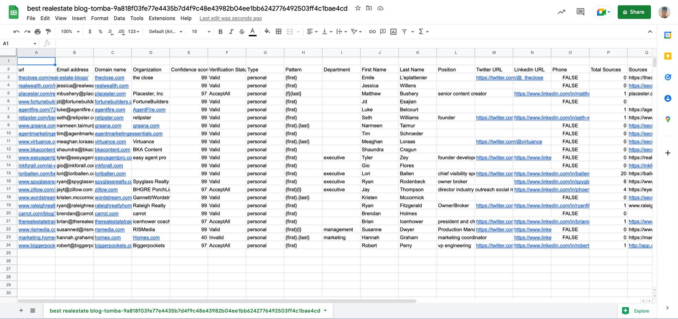Image resolution: width=678 pixels, height=319 pixels.
Task: Open version history via Last edit link
Action: point(231,18)
